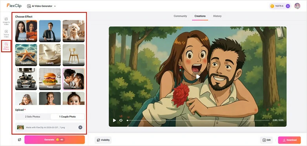Choose the Expansion starfish effect
Viewport: 307px width, 146px height.
26,55
